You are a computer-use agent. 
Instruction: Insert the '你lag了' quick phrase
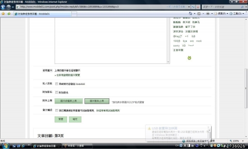[177, 36]
